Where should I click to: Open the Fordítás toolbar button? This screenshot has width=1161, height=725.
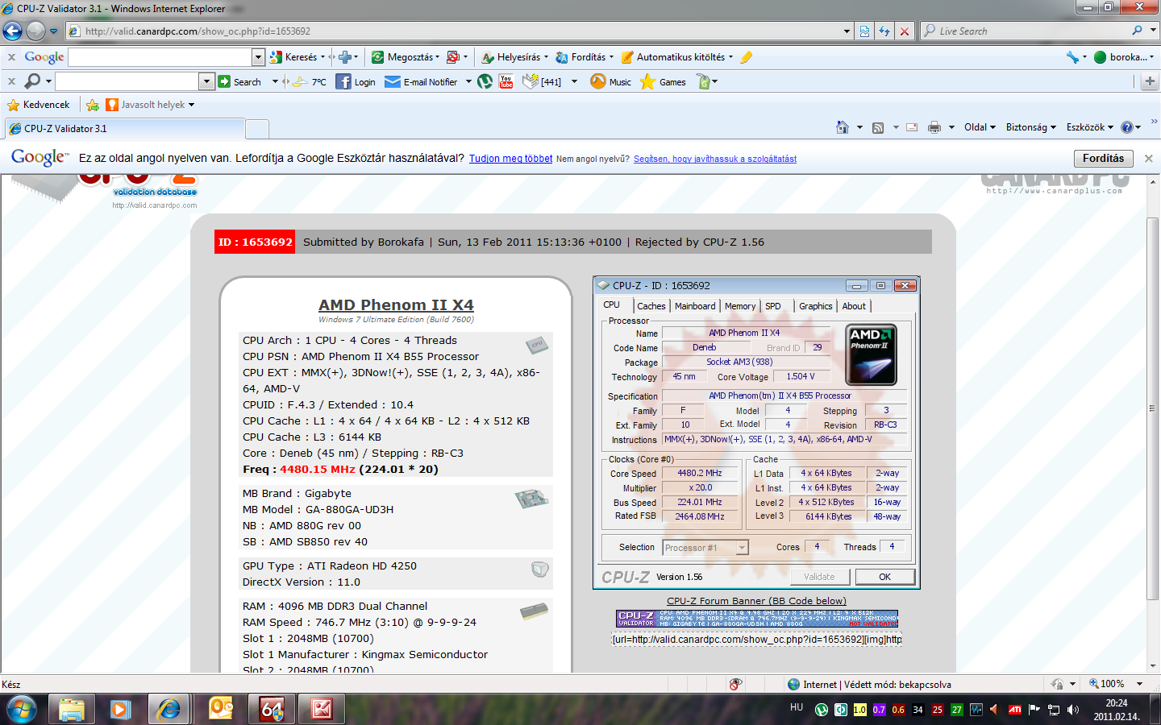584,57
